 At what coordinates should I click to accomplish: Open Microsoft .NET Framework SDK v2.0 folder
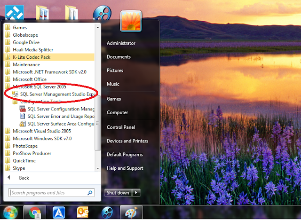(x=49, y=72)
